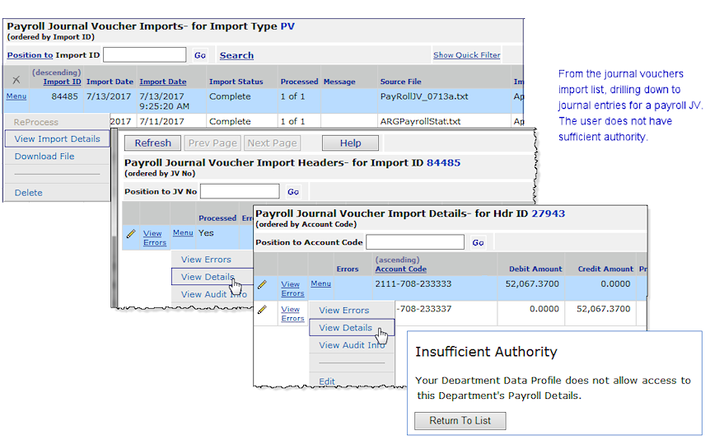This screenshot has width=710, height=440.
Task: Select Delete in the import context menu
Action: 28,192
